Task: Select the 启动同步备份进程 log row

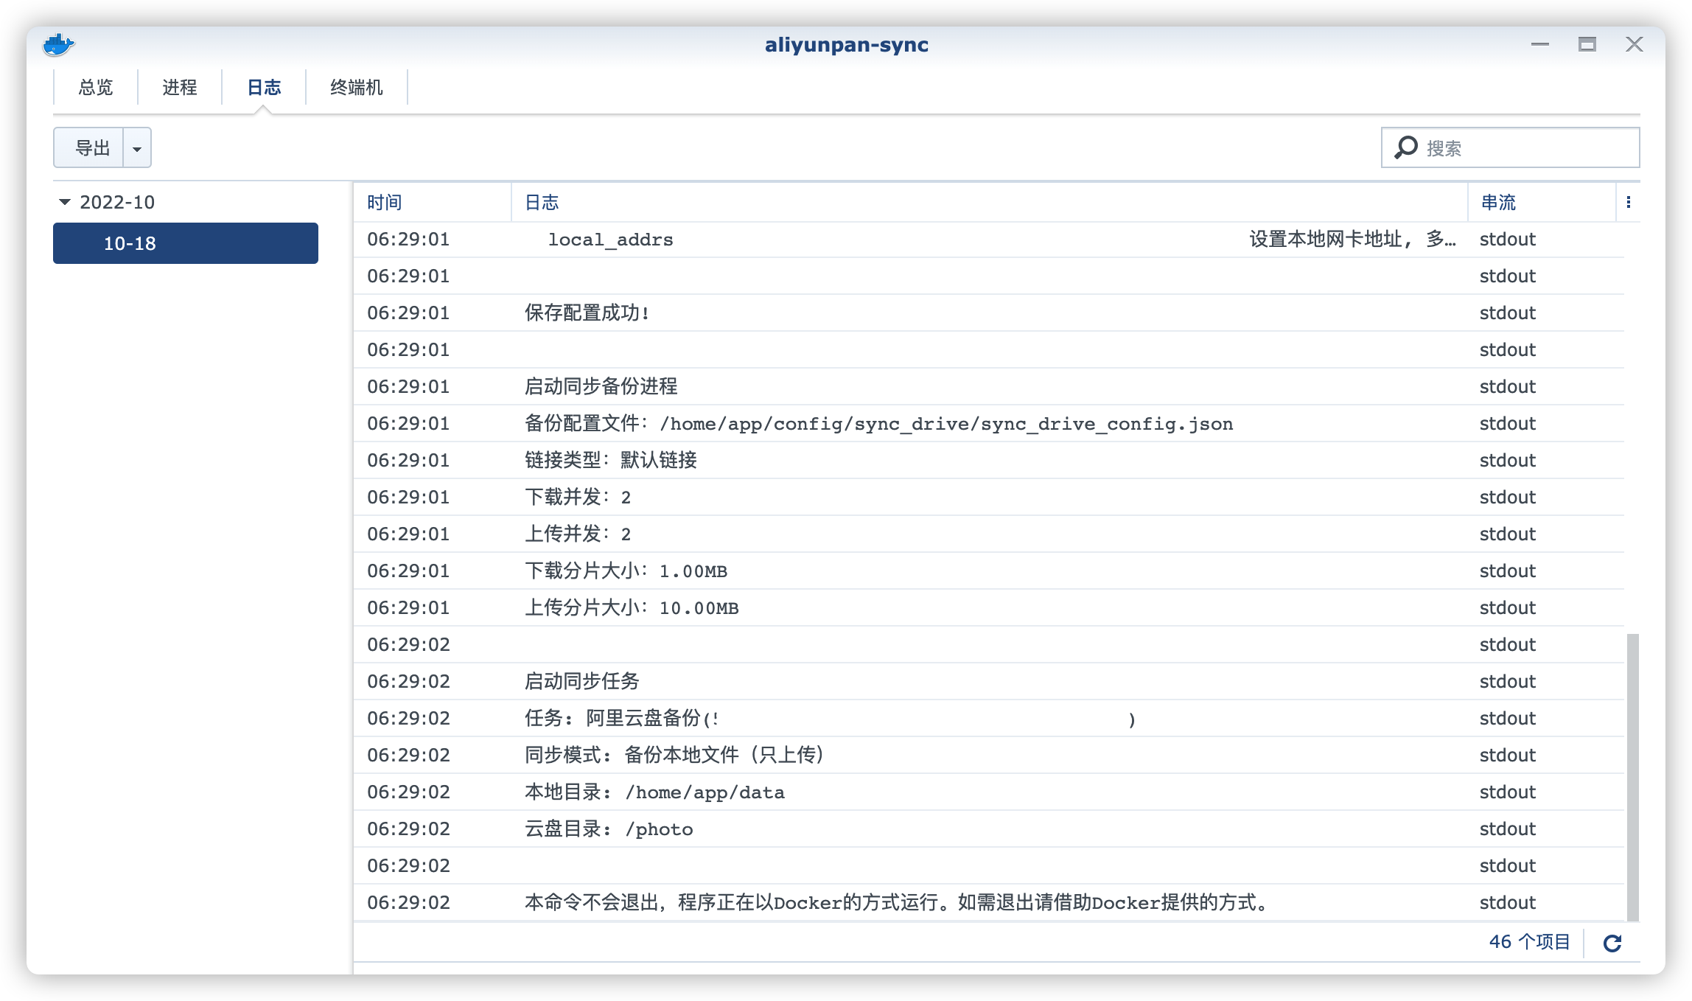Action: [x=989, y=387]
